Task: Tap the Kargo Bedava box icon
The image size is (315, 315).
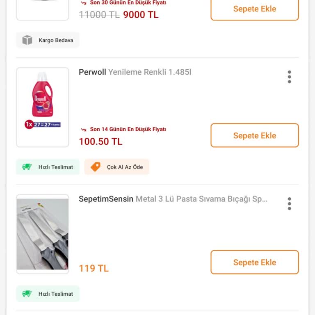Action: [27, 40]
